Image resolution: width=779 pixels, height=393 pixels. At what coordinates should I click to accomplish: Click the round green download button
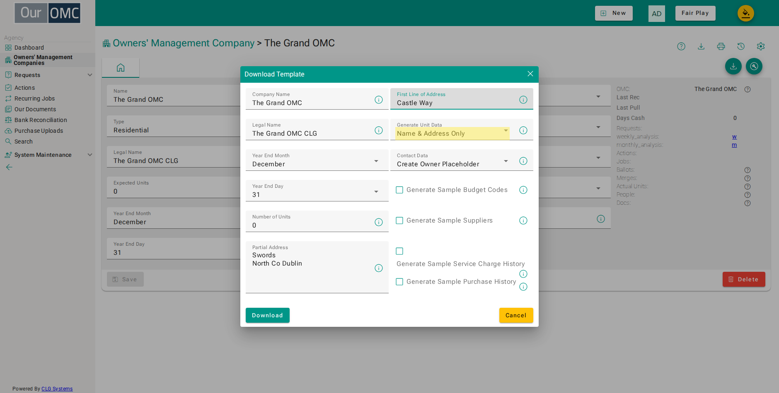point(733,66)
